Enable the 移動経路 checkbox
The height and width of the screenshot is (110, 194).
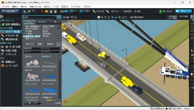pyautogui.click(x=122, y=11)
